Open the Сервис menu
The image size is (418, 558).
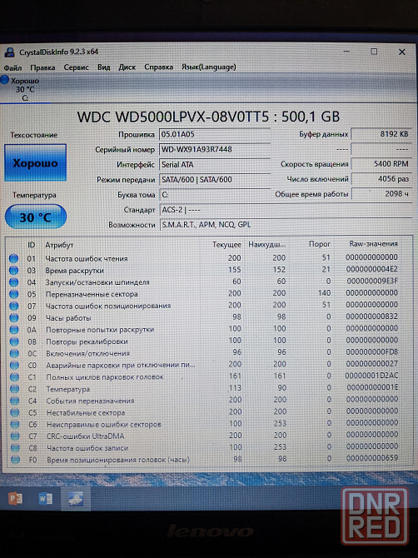tap(76, 67)
